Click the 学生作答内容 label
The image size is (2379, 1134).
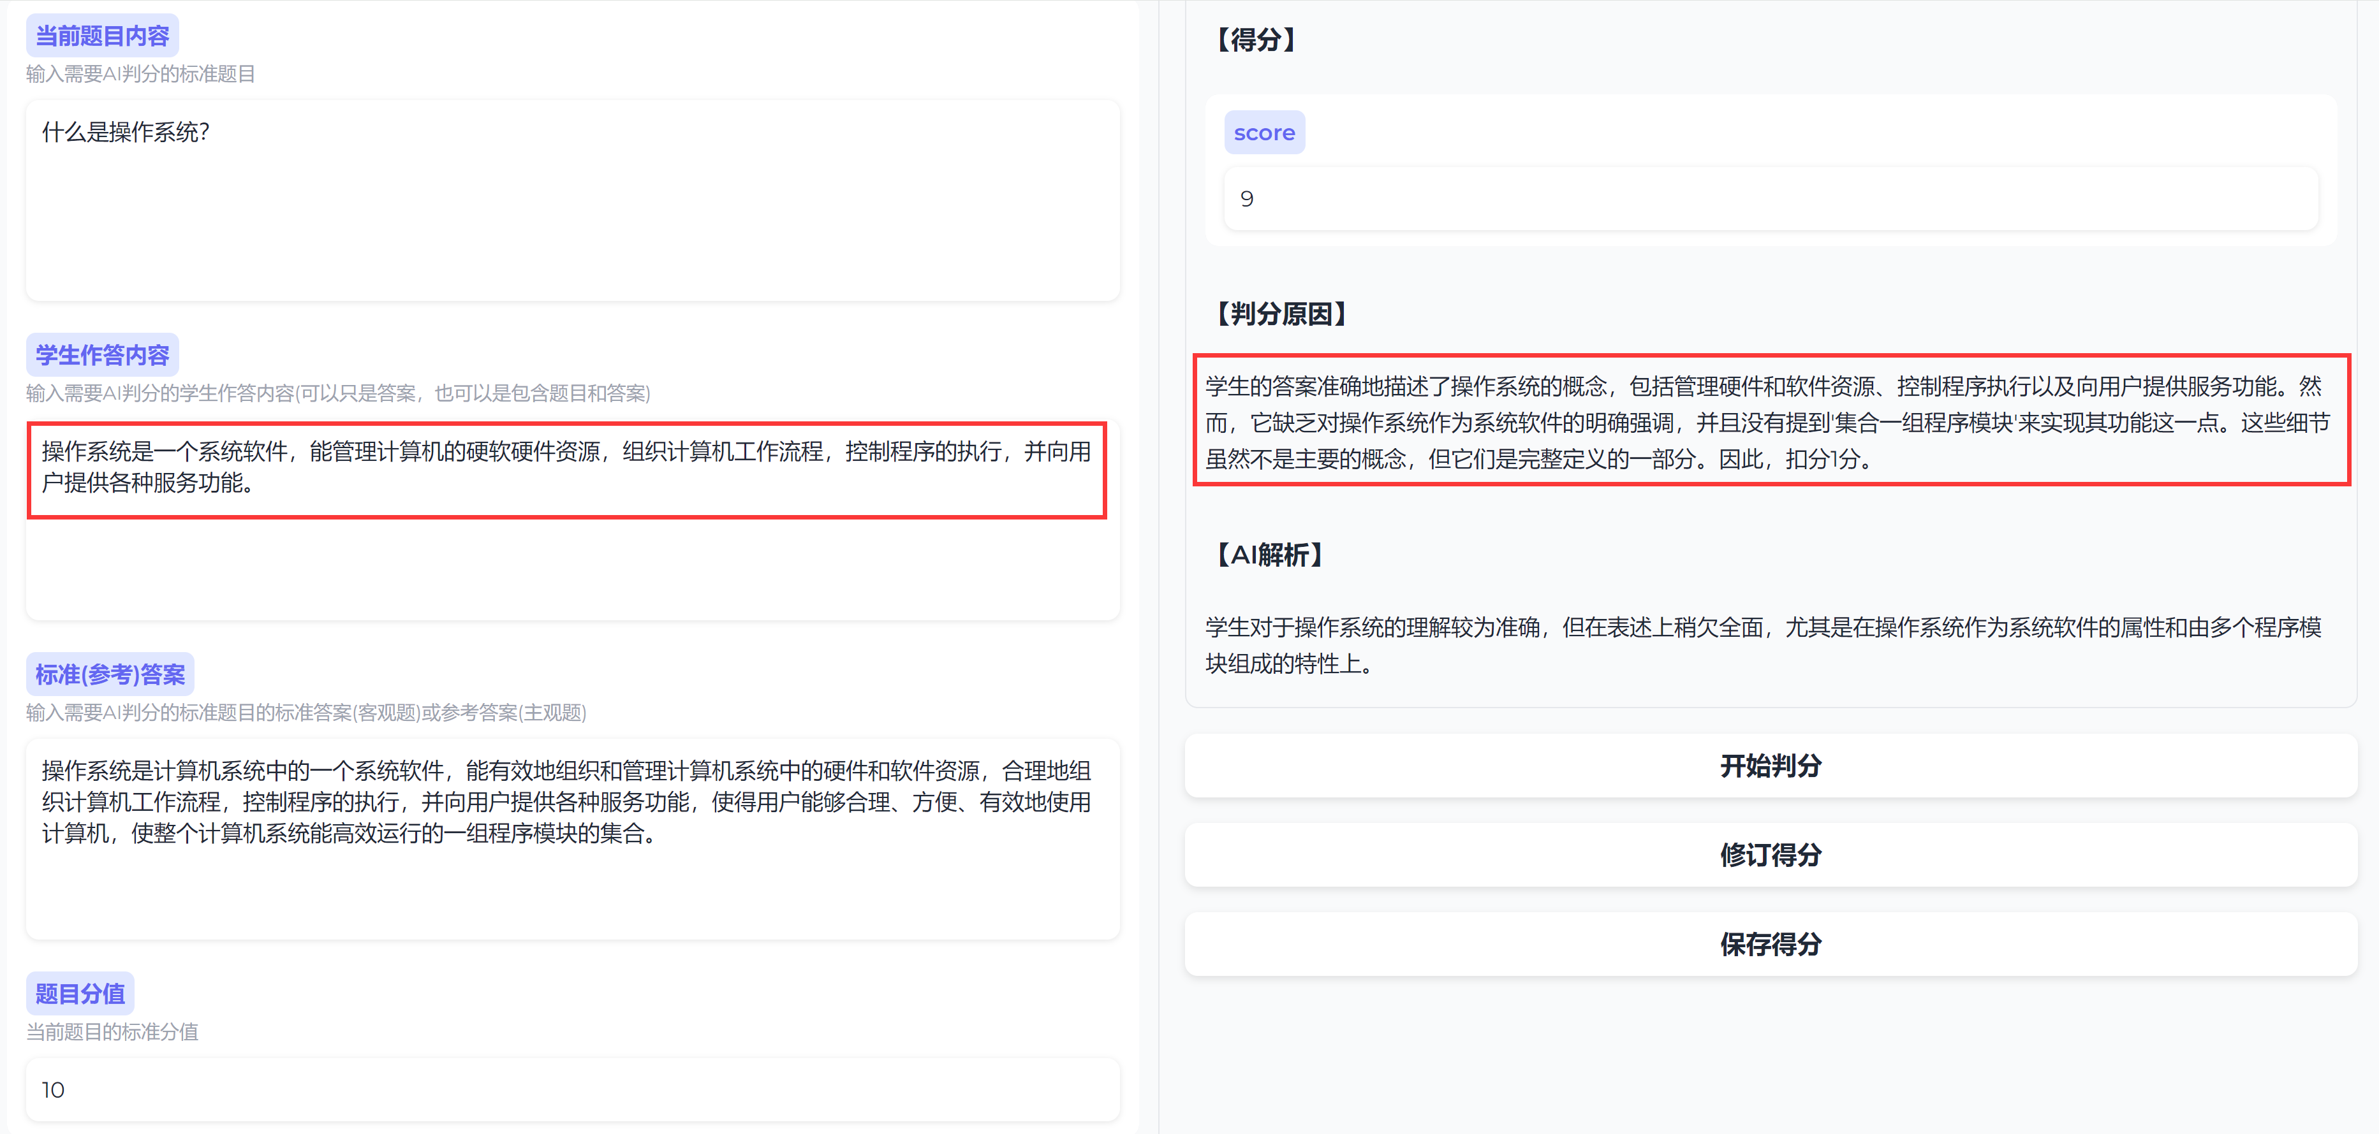[x=103, y=355]
